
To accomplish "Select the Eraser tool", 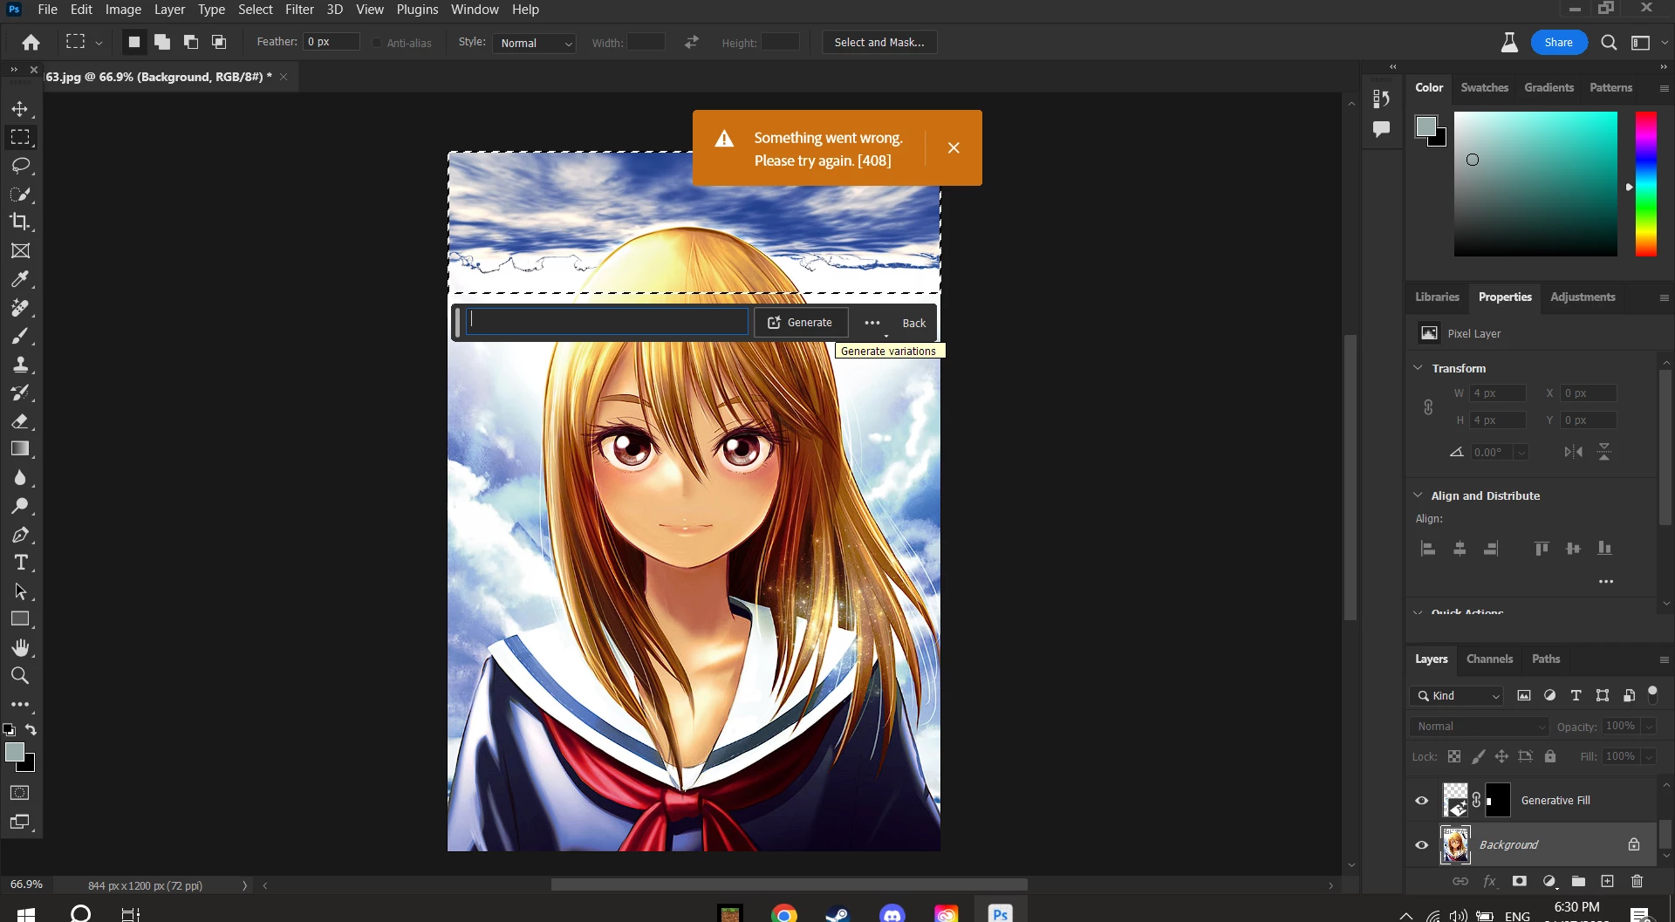I will [20, 421].
